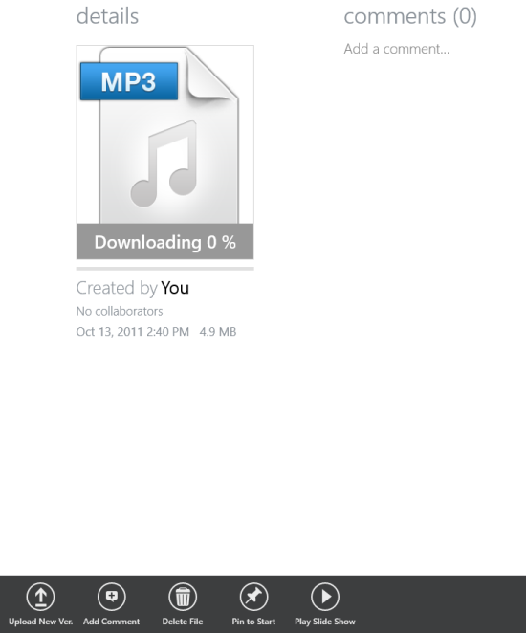Click the Play Slide Show triangle icon
Viewport: 526px width, 633px height.
(x=325, y=597)
